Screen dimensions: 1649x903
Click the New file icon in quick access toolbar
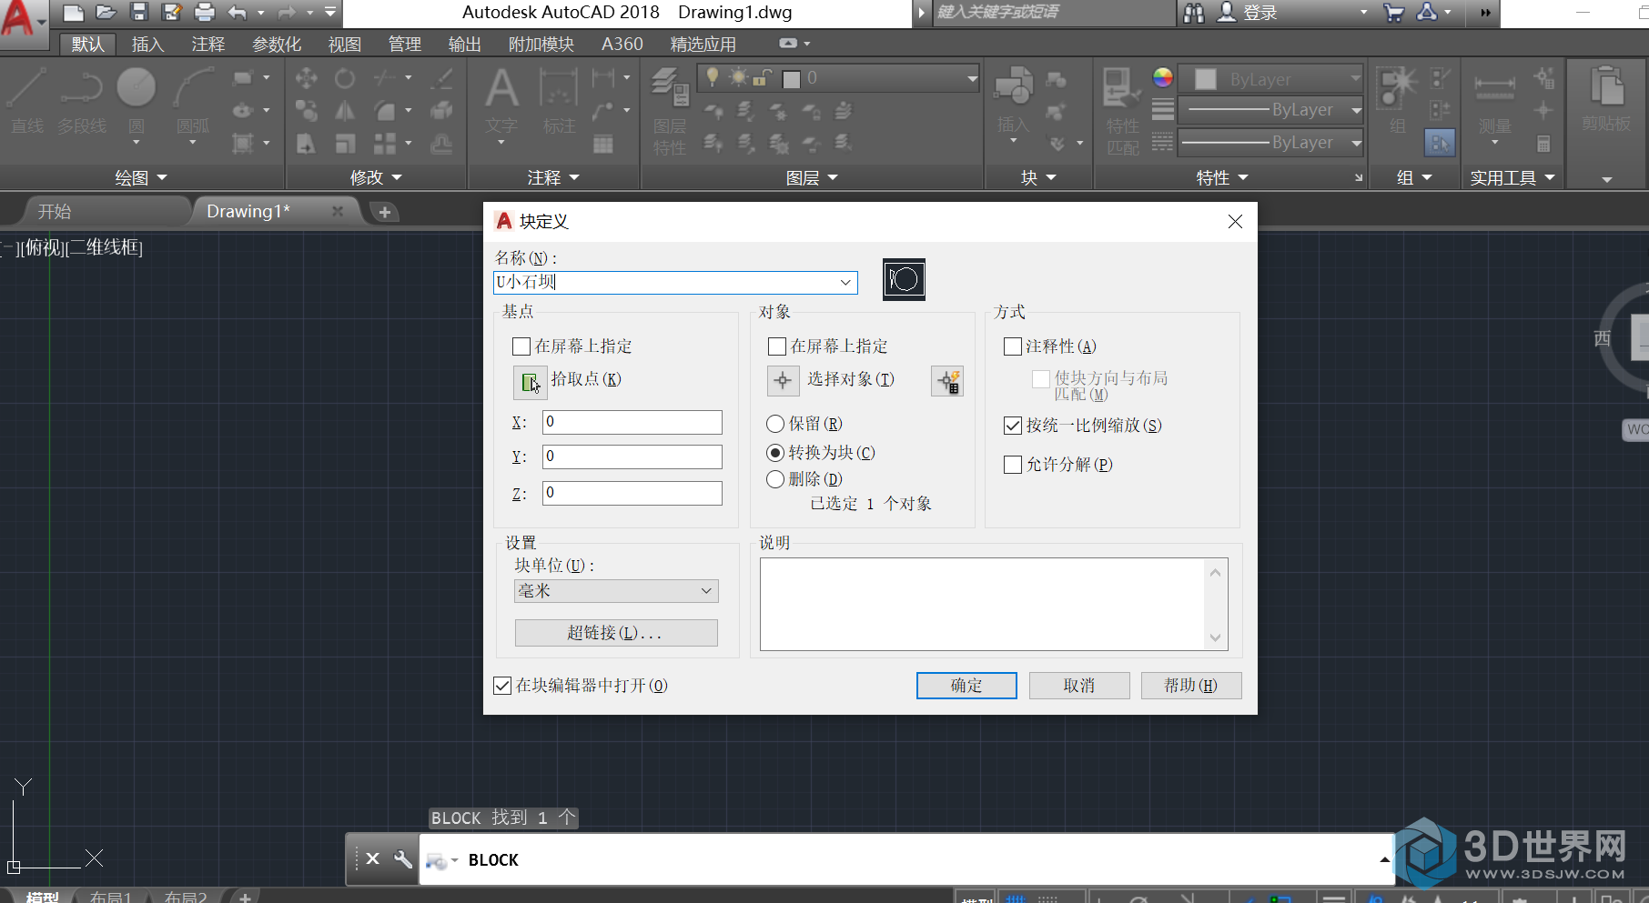(74, 12)
